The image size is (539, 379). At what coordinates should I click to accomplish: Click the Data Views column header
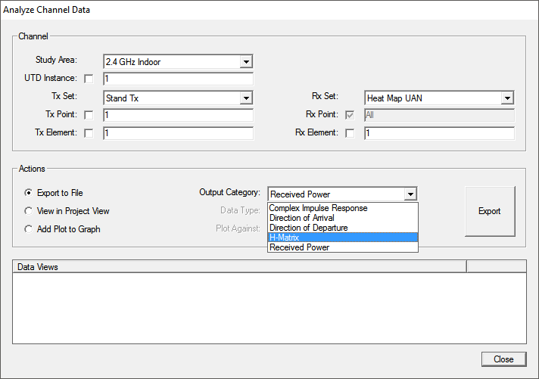coord(239,266)
